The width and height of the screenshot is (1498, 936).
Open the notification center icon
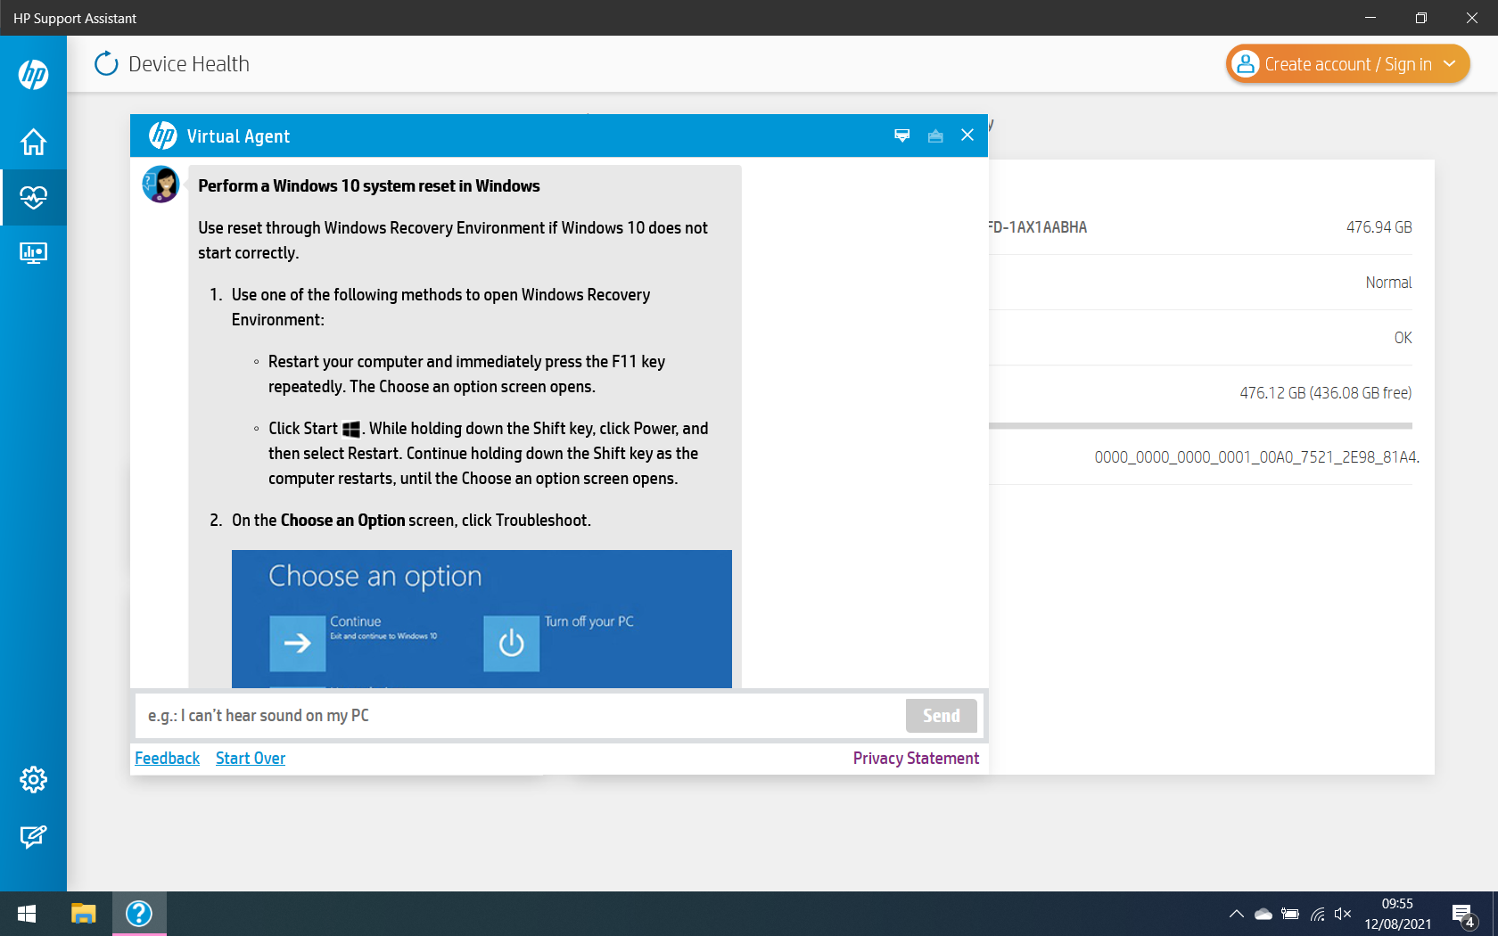tap(1464, 915)
